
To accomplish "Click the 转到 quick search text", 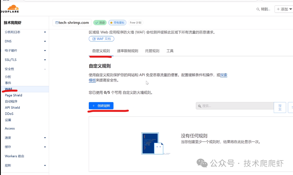I will [x=266, y=9].
